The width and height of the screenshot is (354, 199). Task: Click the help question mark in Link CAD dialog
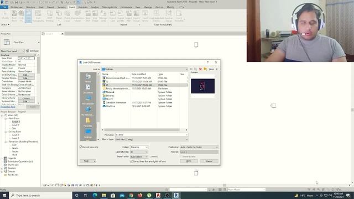coord(208,62)
